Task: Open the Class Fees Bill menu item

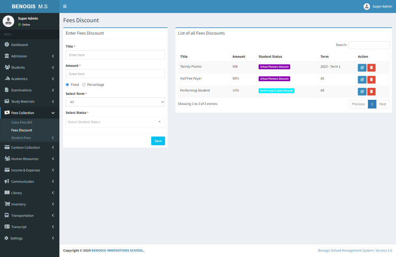Action: click(x=22, y=122)
